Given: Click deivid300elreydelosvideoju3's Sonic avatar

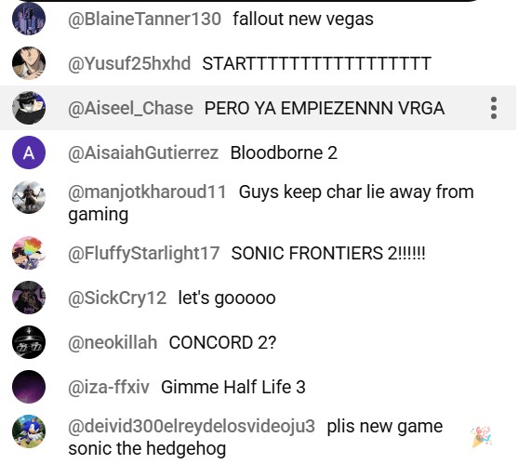Looking at the screenshot, I should 29,431.
